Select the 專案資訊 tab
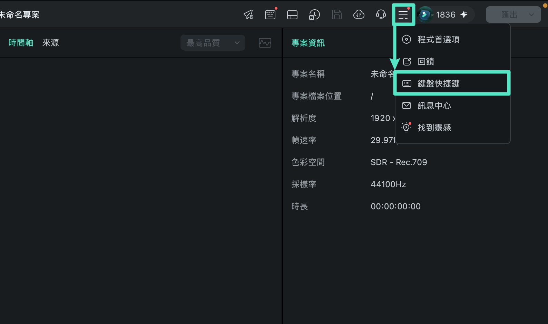548x324 pixels. coord(308,43)
